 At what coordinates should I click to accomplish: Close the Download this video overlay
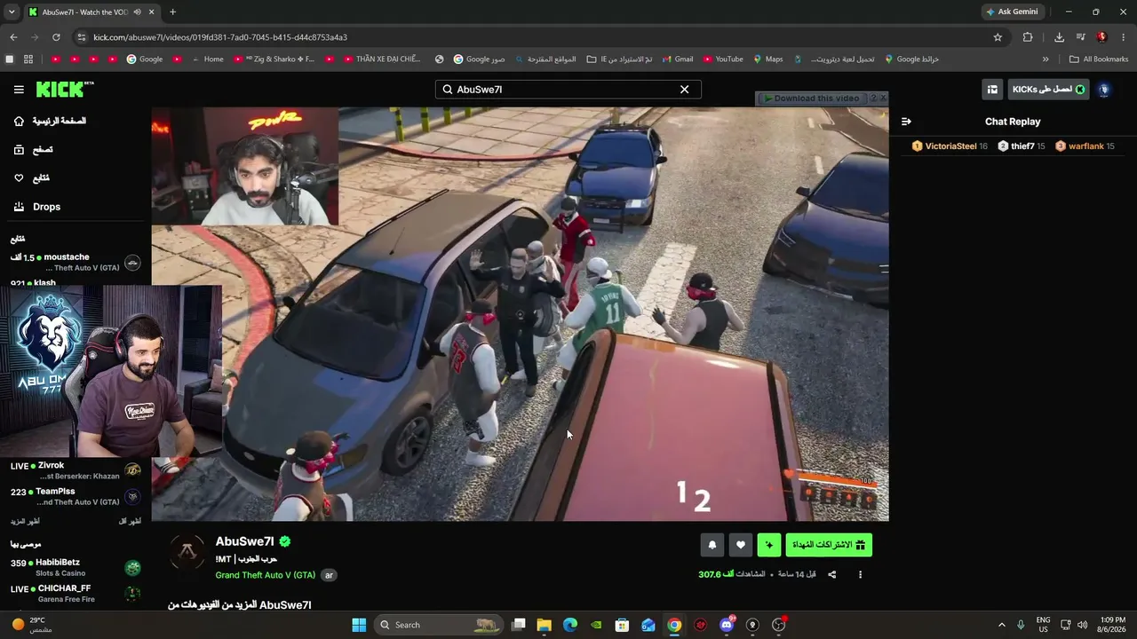tap(883, 99)
